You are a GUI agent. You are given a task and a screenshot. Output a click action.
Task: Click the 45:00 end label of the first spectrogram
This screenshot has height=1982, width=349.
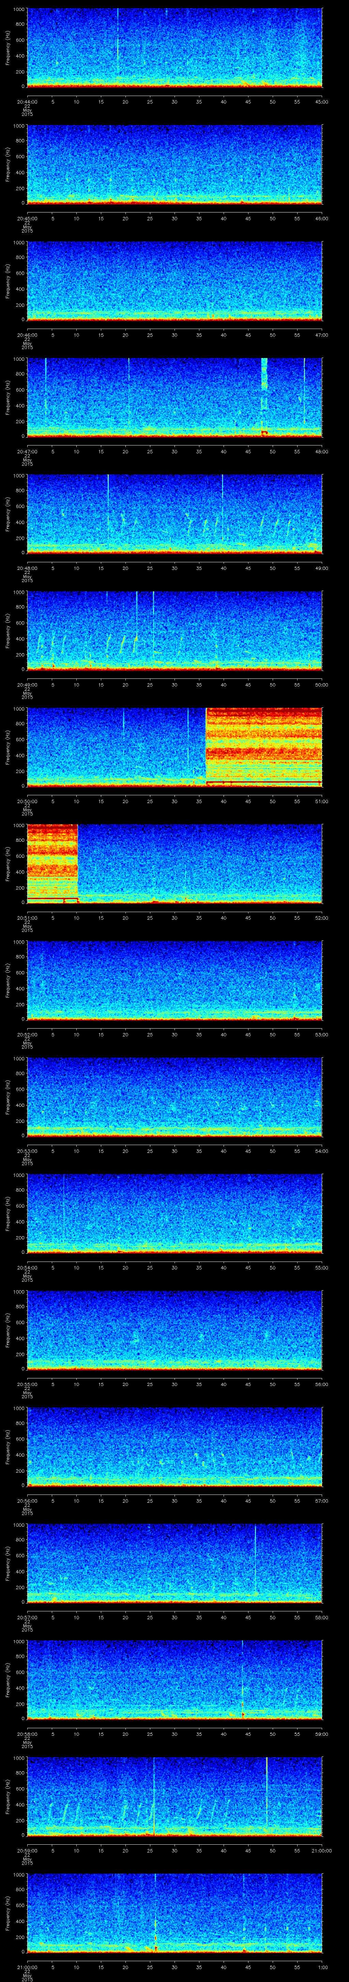click(x=322, y=101)
